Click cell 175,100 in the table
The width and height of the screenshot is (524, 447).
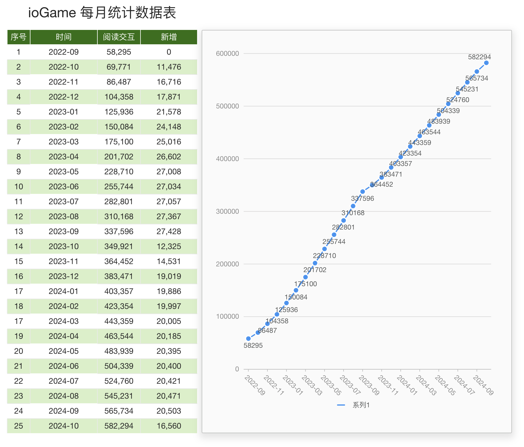(119, 142)
